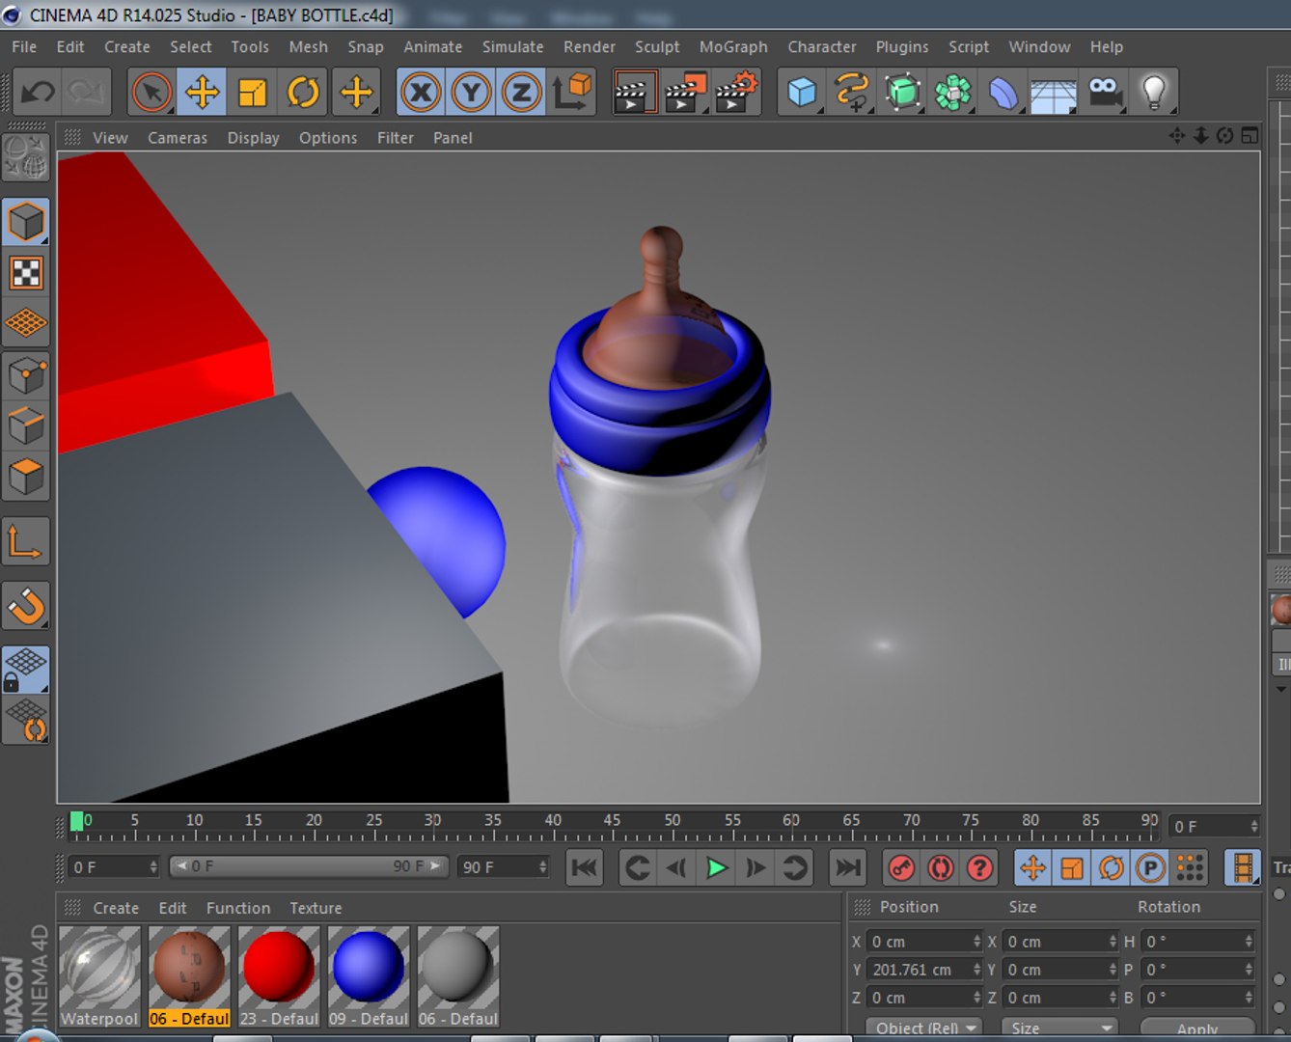Select the blue 09 - Defaul material
Screen dimensions: 1291x1042
(x=369, y=976)
